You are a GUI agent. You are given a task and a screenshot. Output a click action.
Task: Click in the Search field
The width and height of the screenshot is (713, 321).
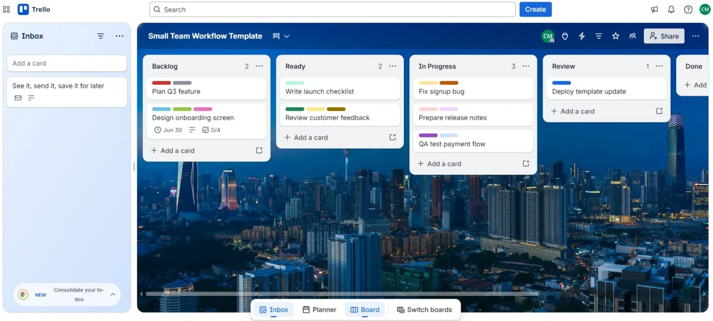(333, 9)
